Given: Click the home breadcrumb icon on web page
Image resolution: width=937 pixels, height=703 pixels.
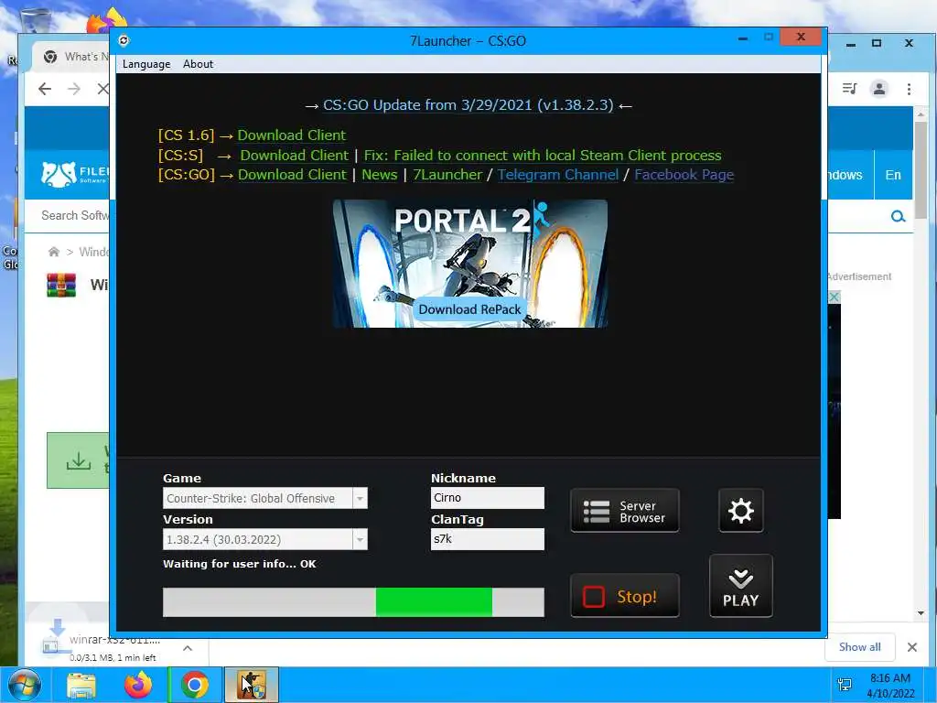Looking at the screenshot, I should tap(54, 252).
